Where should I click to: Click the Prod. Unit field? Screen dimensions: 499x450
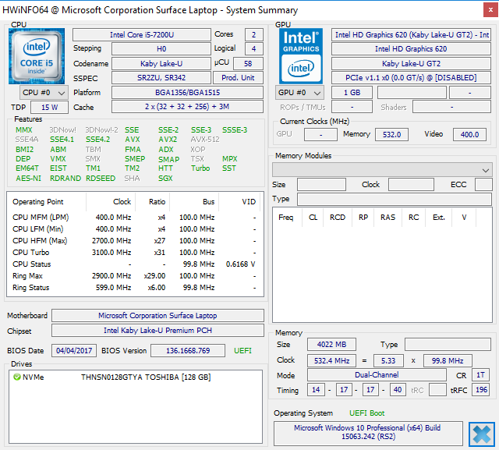(238, 78)
